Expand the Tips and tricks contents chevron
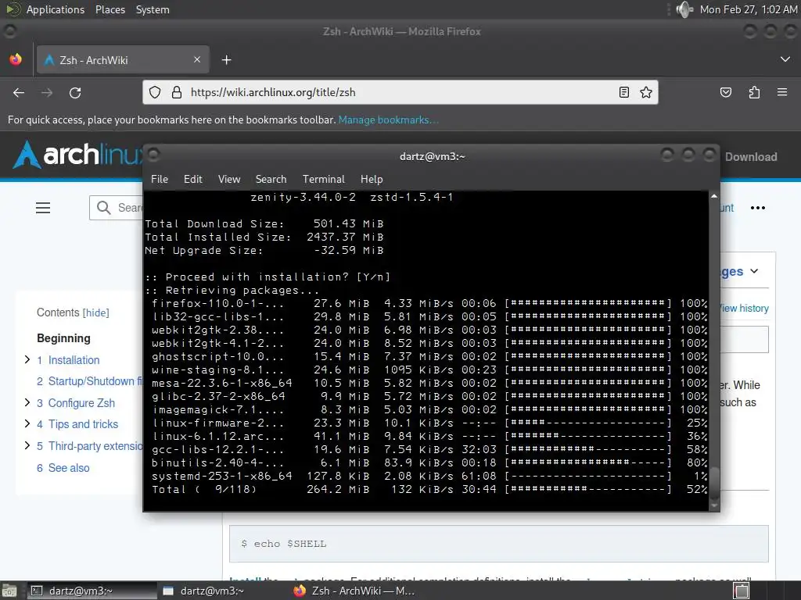 point(27,423)
